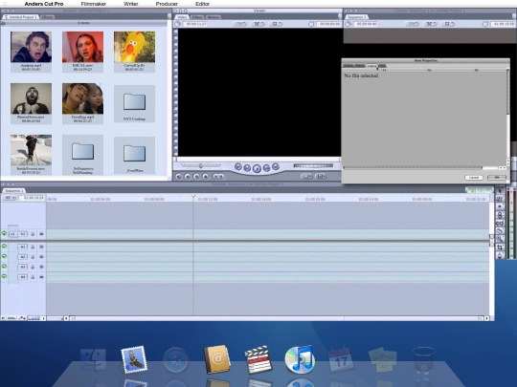Select the arrow Selection tool in tool palette

pyautogui.click(x=500, y=191)
